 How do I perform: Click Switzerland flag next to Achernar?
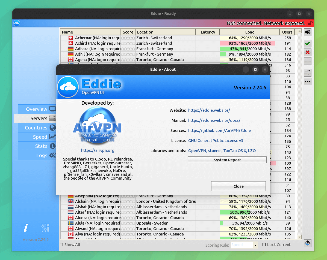click(71, 38)
